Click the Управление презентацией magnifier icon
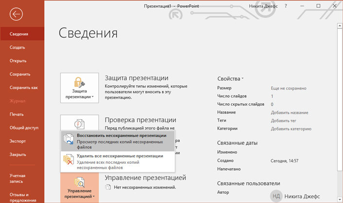Viewport: 343px width, 203px height. click(79, 182)
